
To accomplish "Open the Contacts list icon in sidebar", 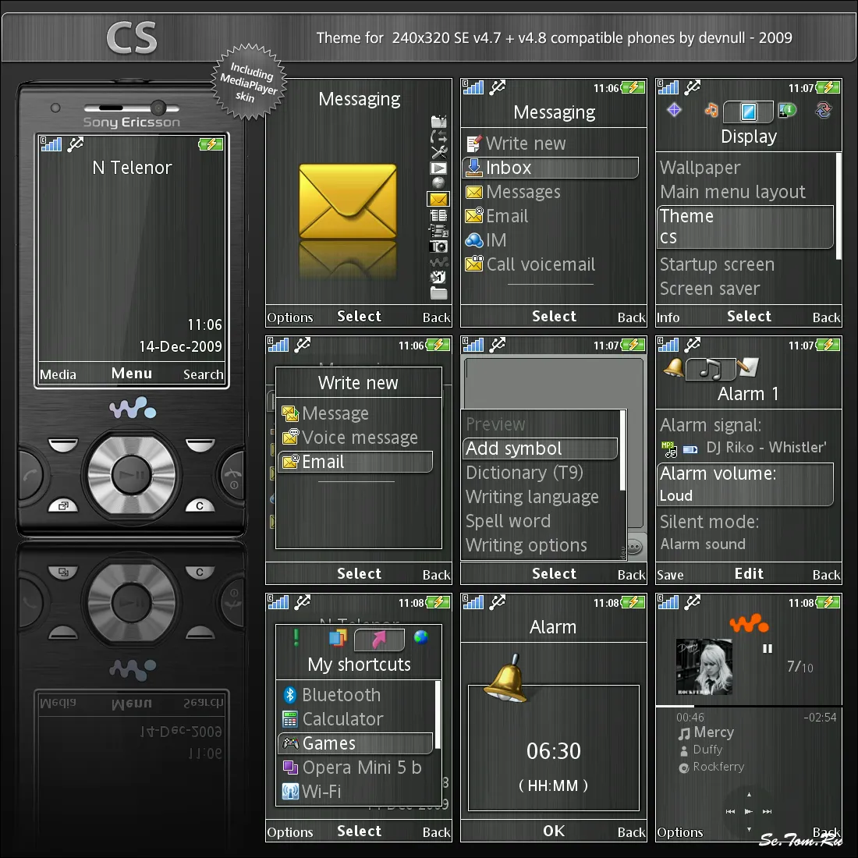I will (x=438, y=215).
